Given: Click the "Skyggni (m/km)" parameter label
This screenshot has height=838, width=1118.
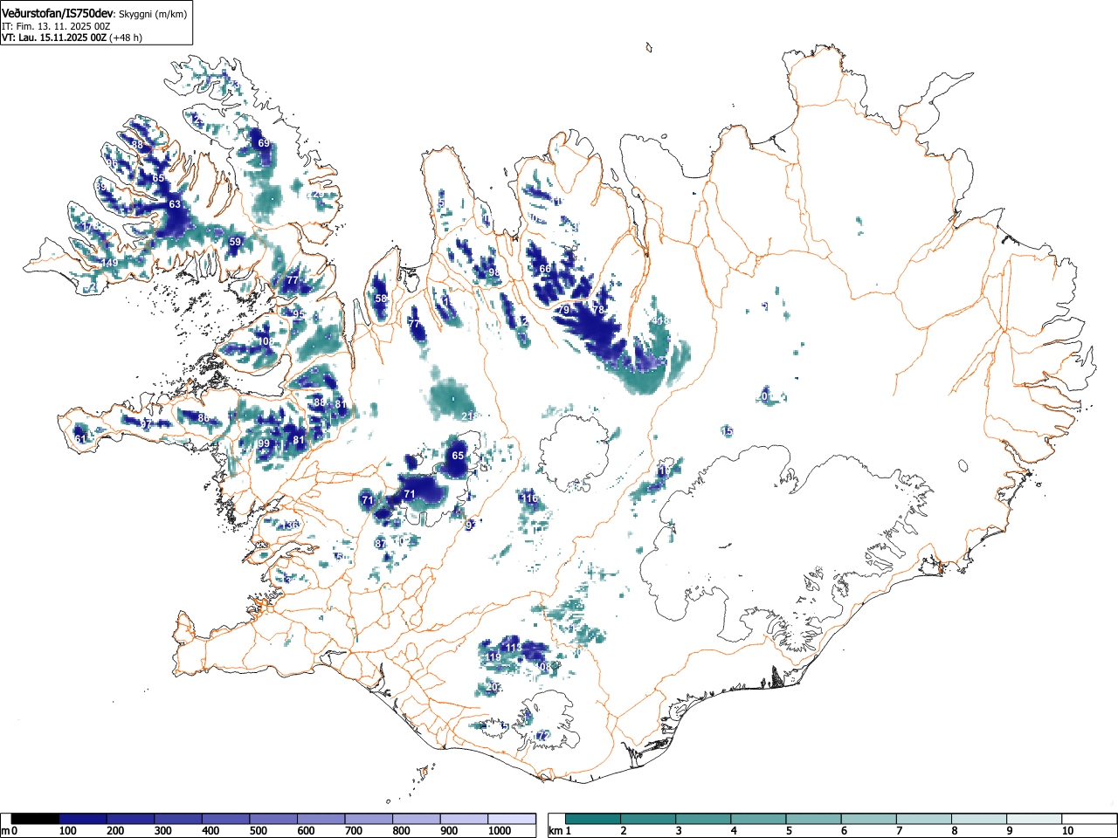Looking at the screenshot, I should coord(153,13).
